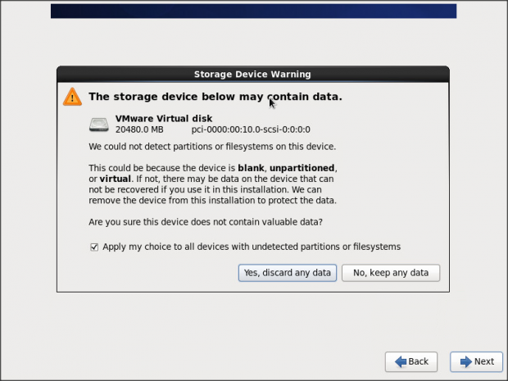
Task: Click the left arrow icon on Back
Action: 399,361
